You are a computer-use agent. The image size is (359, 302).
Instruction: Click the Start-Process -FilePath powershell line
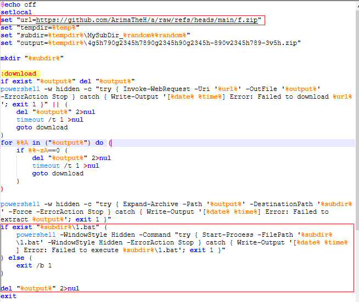pyautogui.click(x=174, y=235)
